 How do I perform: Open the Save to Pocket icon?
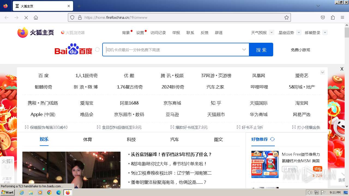[x=323, y=17]
